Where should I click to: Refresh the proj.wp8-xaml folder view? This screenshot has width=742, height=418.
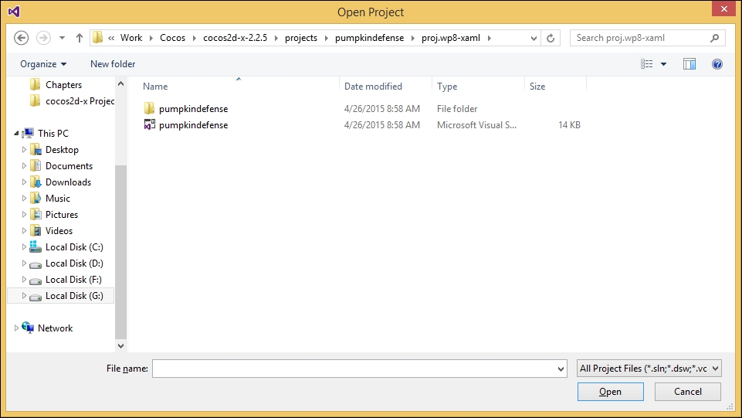[551, 38]
